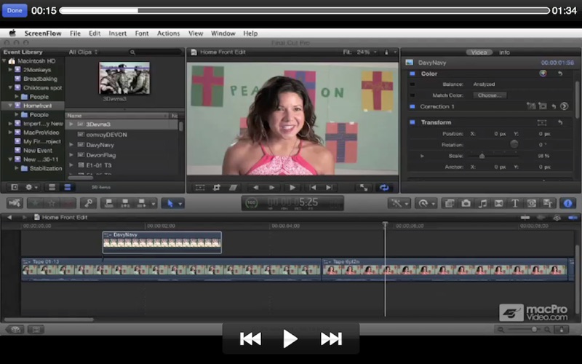
Task: Skip to next with forward button
Action: click(x=331, y=339)
